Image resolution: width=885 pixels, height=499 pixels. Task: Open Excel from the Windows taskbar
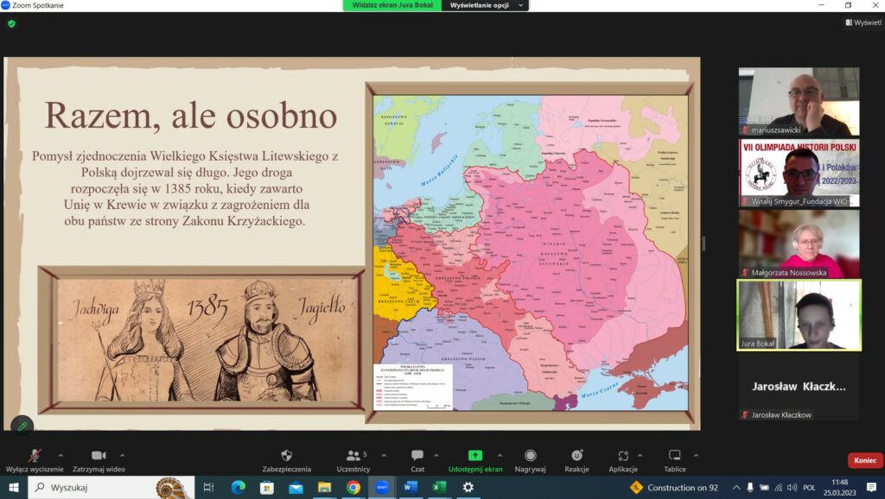pos(438,488)
